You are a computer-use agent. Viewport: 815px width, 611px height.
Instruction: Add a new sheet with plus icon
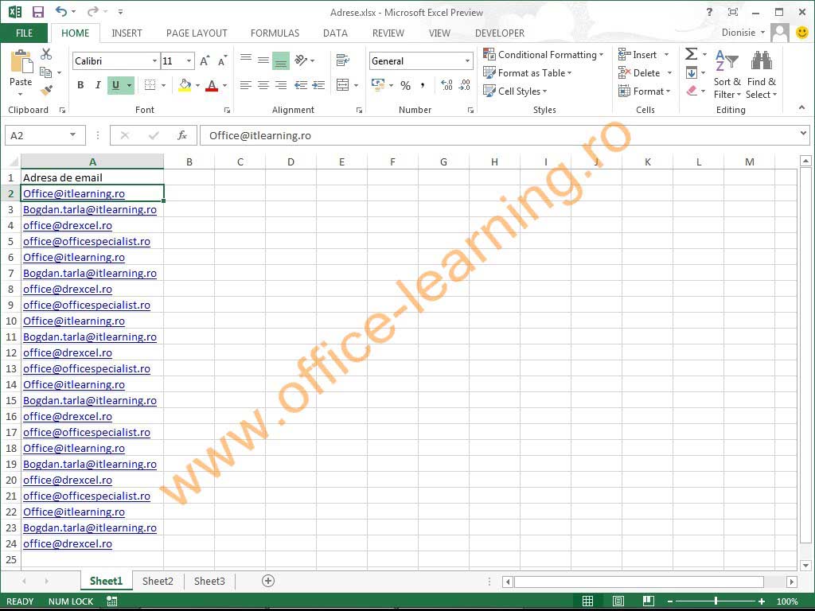coord(268,581)
